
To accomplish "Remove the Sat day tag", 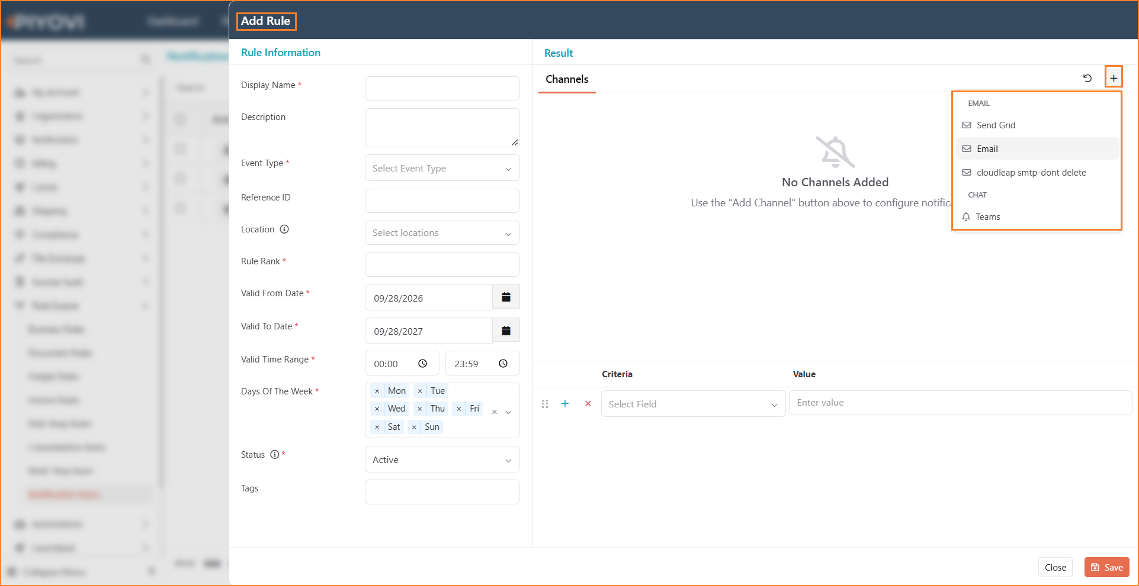I will [377, 427].
